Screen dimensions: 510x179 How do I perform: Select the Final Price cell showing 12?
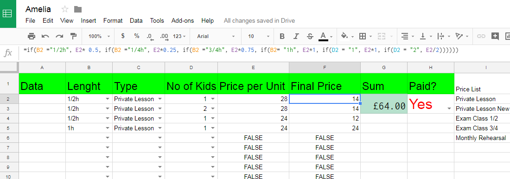tap(325, 118)
